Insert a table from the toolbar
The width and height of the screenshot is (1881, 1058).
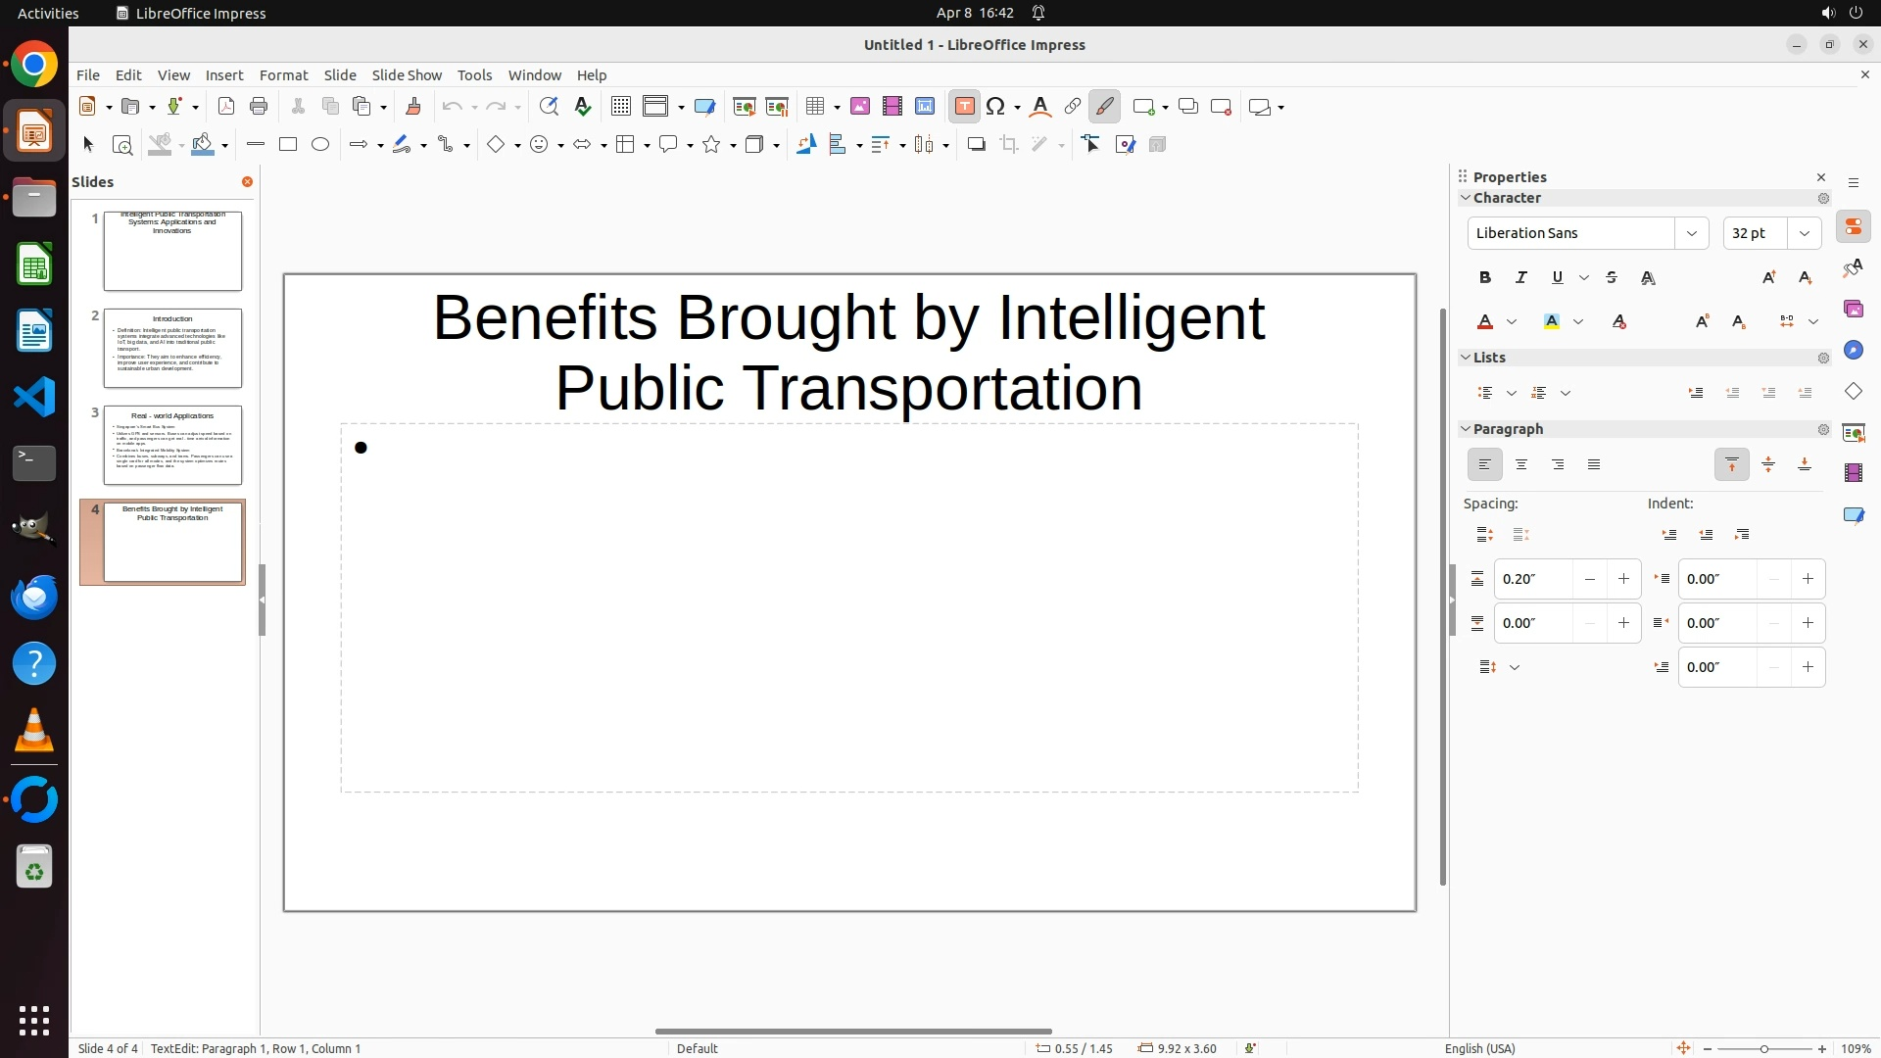click(x=814, y=107)
